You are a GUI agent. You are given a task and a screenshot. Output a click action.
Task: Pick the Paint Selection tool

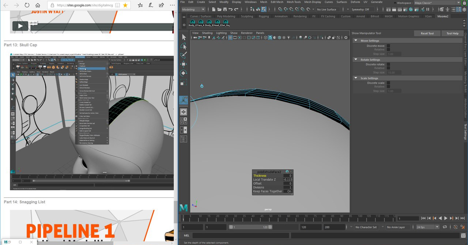pos(184,55)
